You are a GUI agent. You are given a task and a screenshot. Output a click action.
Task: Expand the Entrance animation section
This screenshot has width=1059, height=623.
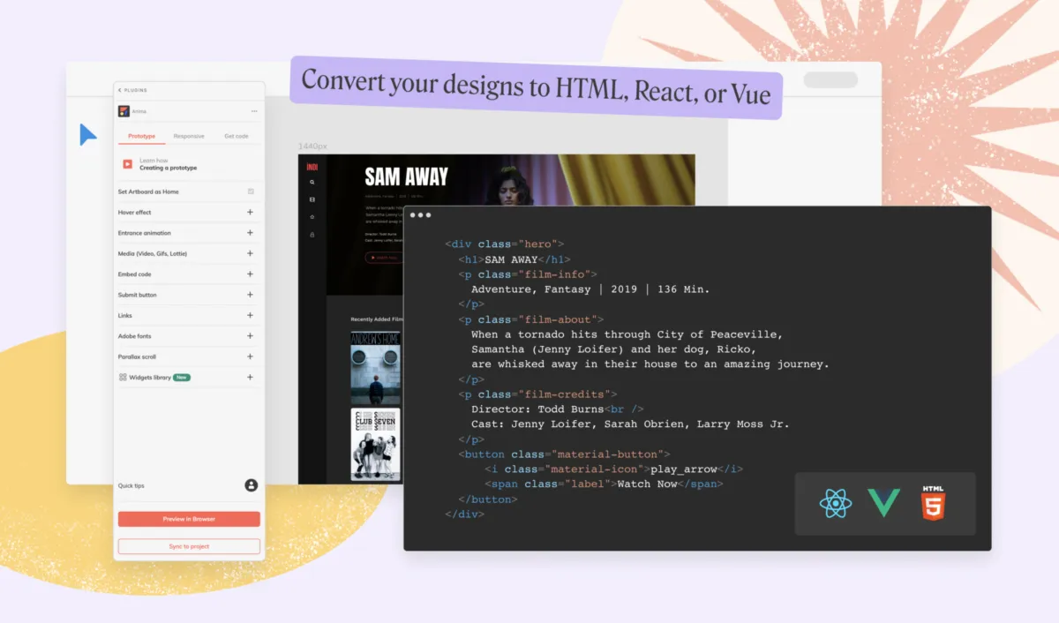(250, 233)
